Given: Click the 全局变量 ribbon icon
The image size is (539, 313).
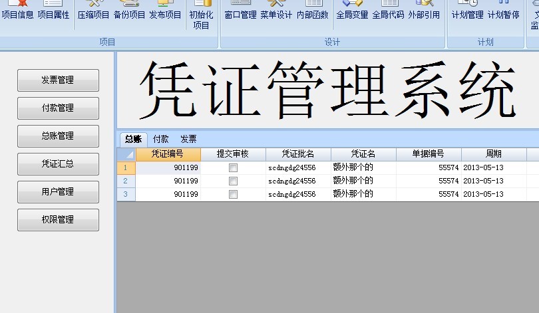Looking at the screenshot, I should click(352, 11).
